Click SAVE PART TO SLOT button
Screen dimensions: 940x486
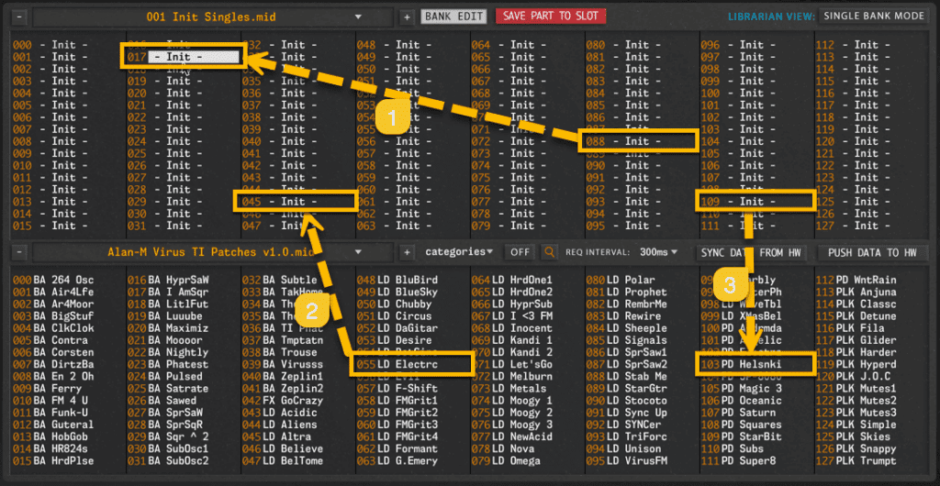click(x=551, y=17)
